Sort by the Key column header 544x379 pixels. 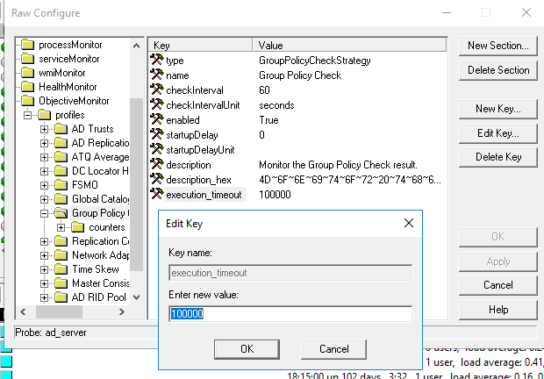point(200,45)
